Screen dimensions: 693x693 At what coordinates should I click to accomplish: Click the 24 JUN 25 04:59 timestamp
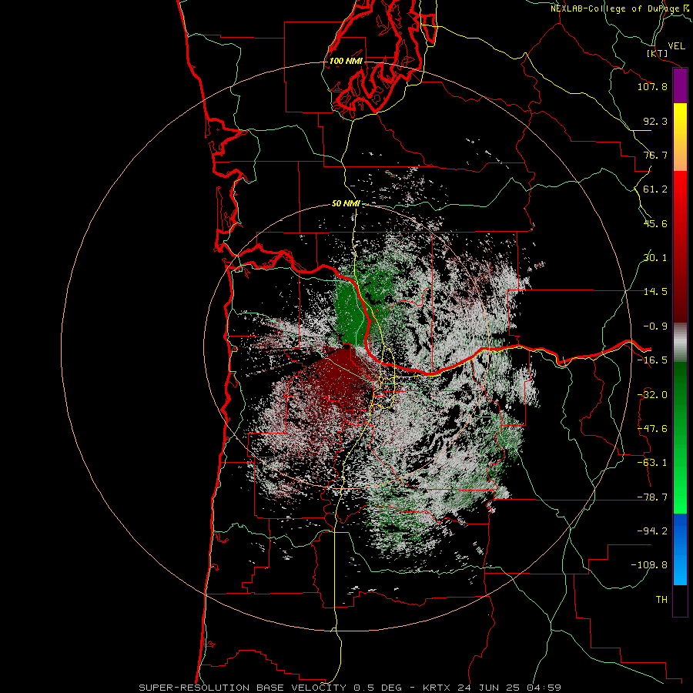[509, 688]
